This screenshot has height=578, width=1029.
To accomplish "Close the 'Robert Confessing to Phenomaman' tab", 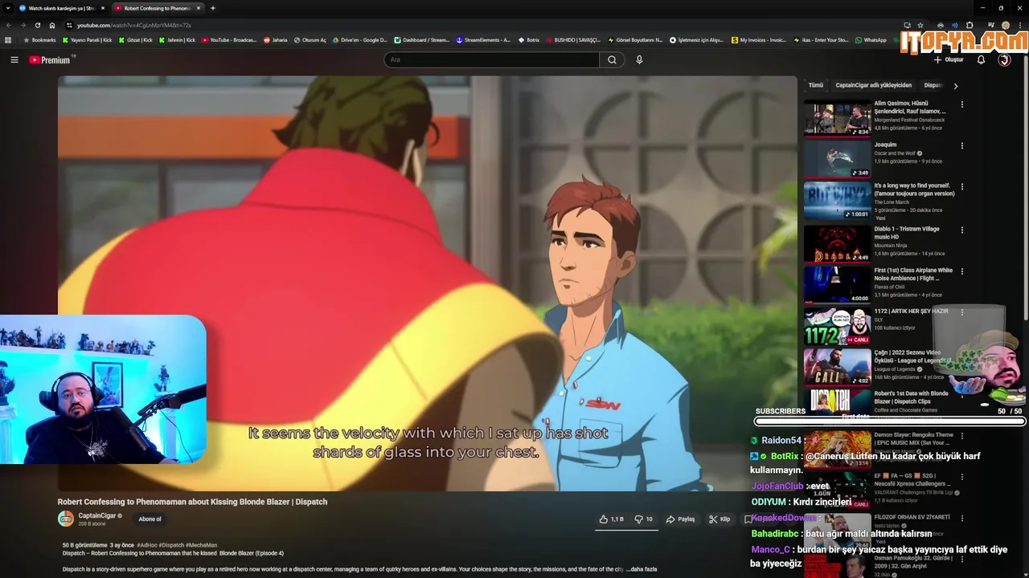I will click(199, 8).
